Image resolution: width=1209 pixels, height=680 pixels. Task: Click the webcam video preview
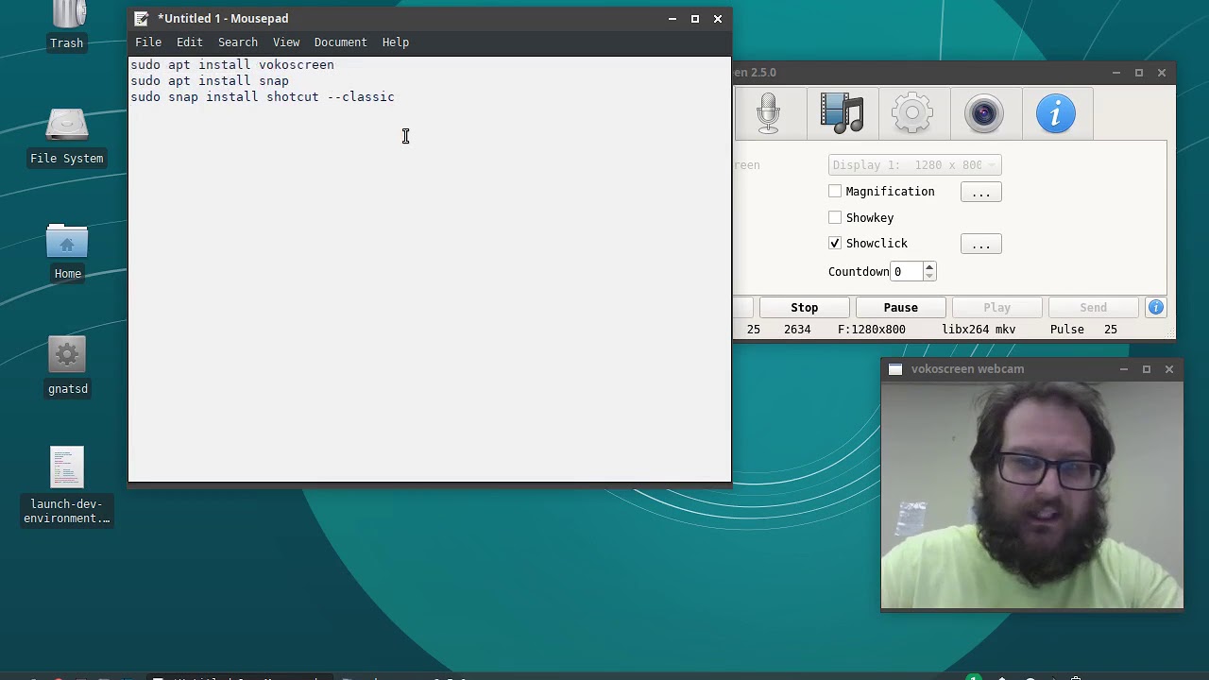1031,496
